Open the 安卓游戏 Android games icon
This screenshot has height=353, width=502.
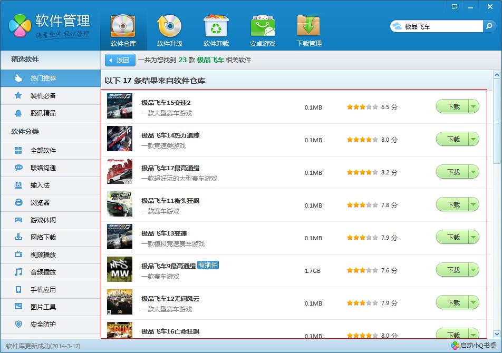pyautogui.click(x=262, y=26)
